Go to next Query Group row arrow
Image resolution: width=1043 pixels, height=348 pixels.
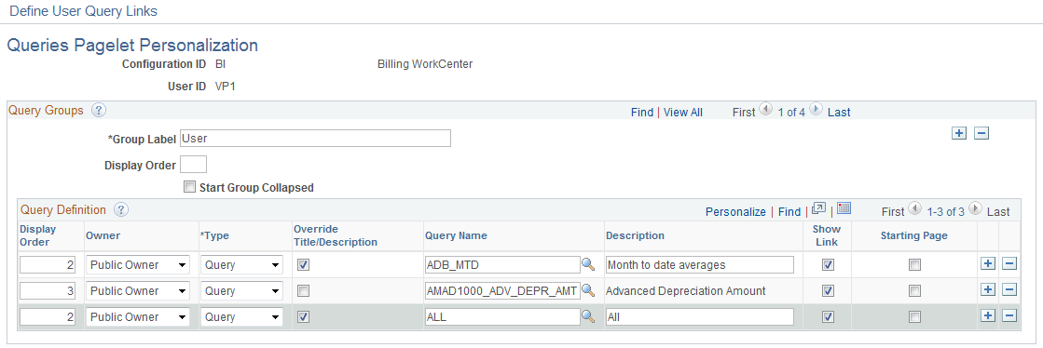816,110
